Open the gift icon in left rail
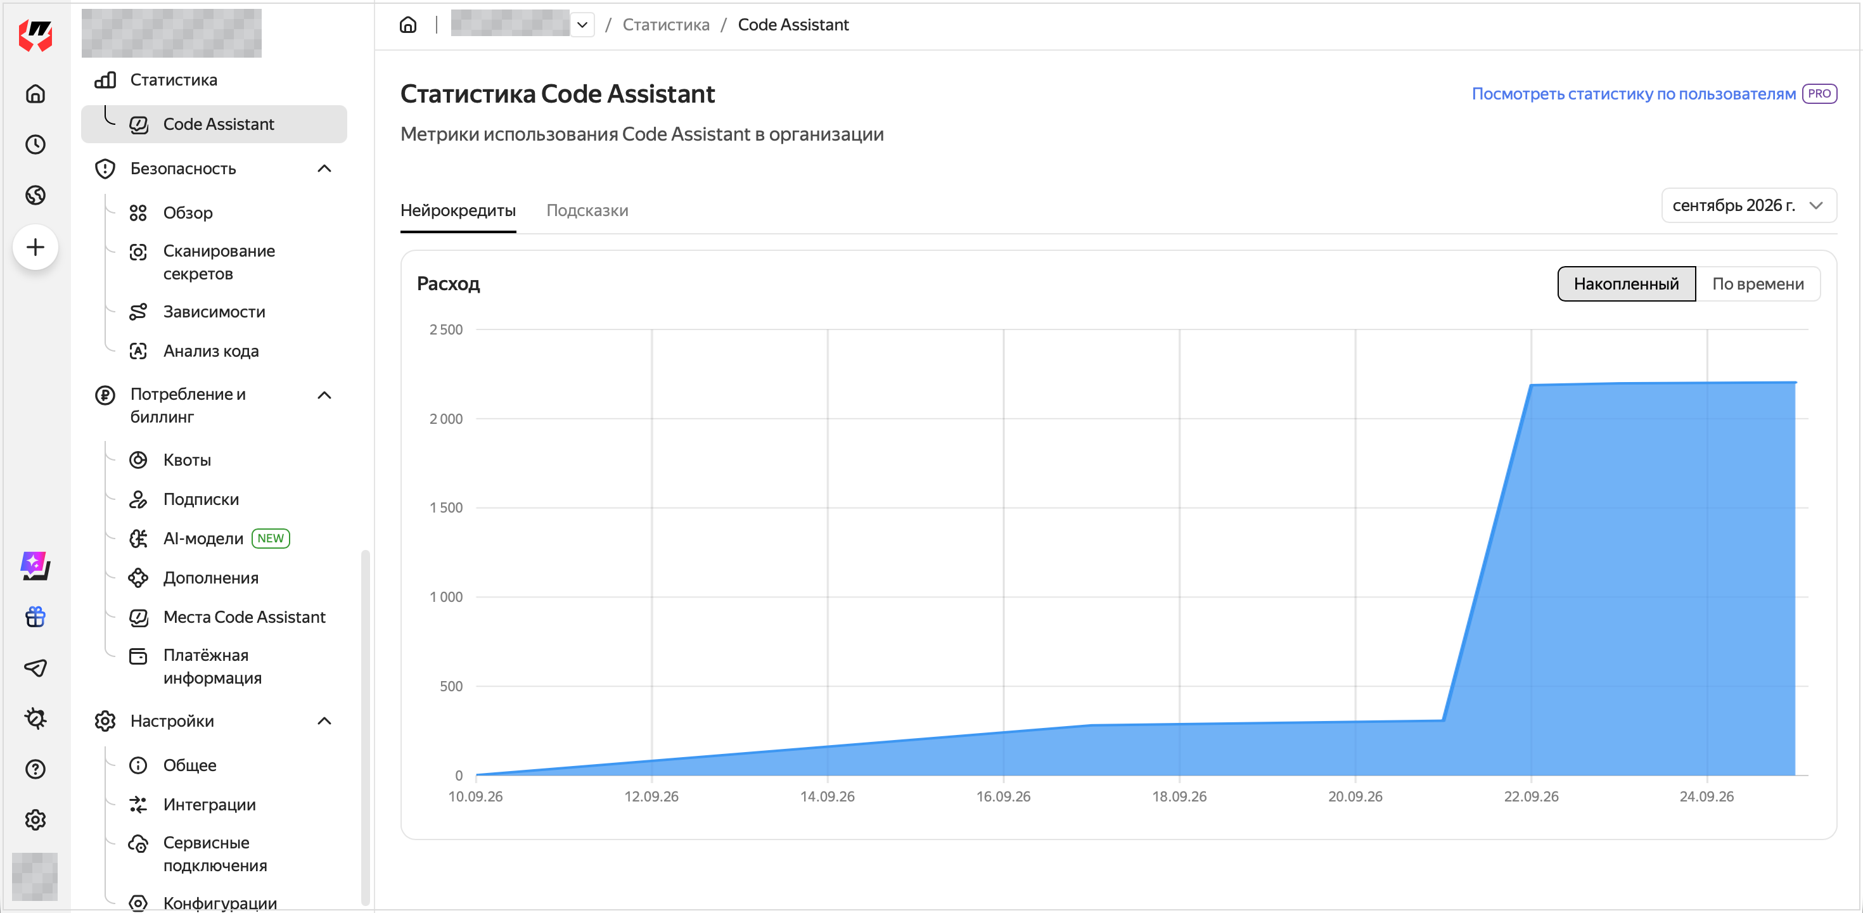The image size is (1863, 913). [35, 616]
